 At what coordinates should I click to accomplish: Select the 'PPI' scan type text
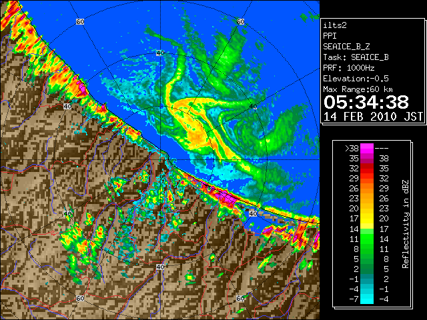(x=330, y=36)
